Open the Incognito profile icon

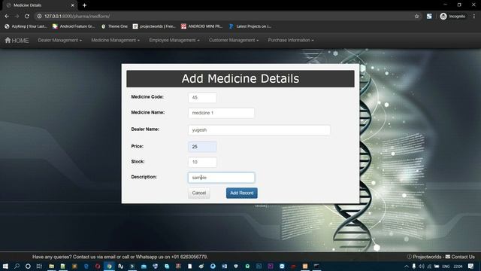[443, 17]
